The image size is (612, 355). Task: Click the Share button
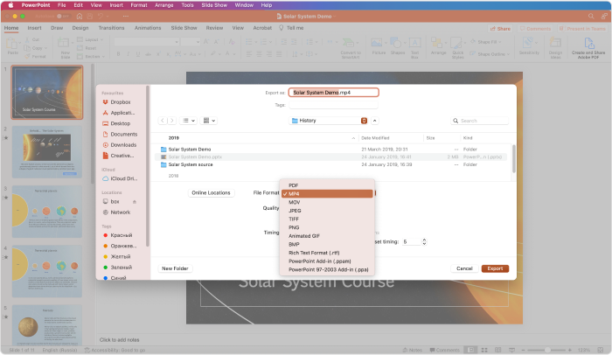coord(500,29)
